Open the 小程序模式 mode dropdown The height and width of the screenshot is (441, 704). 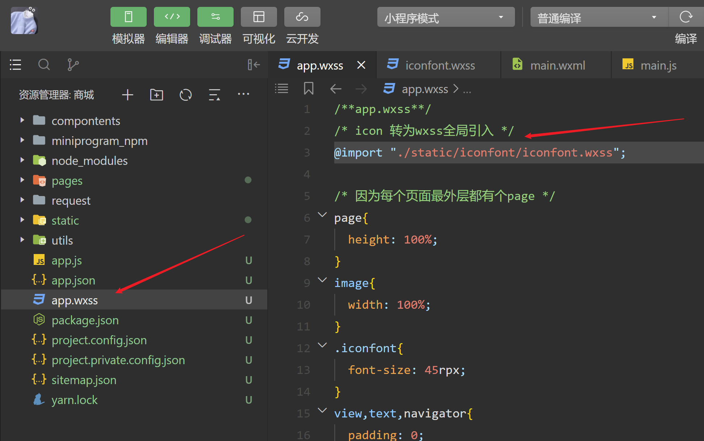point(446,17)
